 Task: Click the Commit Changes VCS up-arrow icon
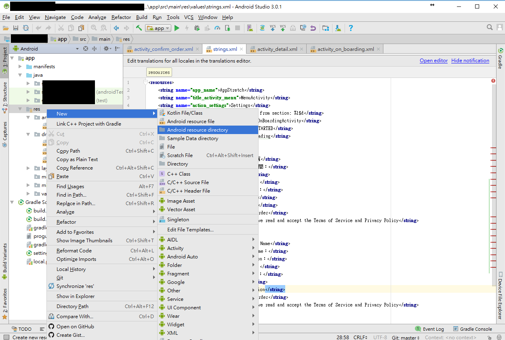point(283,28)
